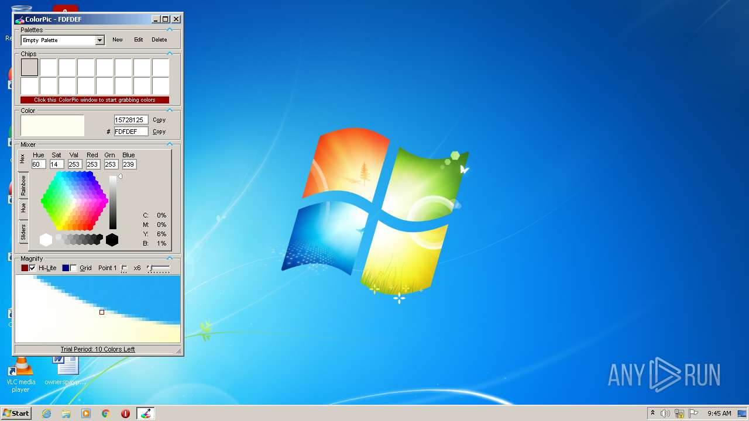
Task: Click the B: 1% black readout
Action: (x=155, y=243)
